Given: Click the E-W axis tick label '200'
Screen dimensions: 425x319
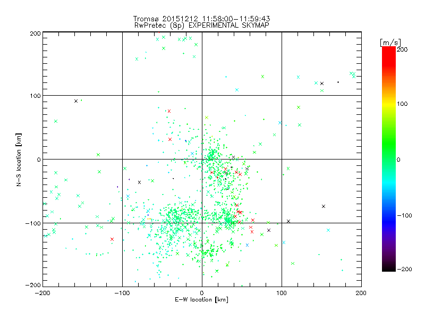Looking at the screenshot, I should [361, 293].
